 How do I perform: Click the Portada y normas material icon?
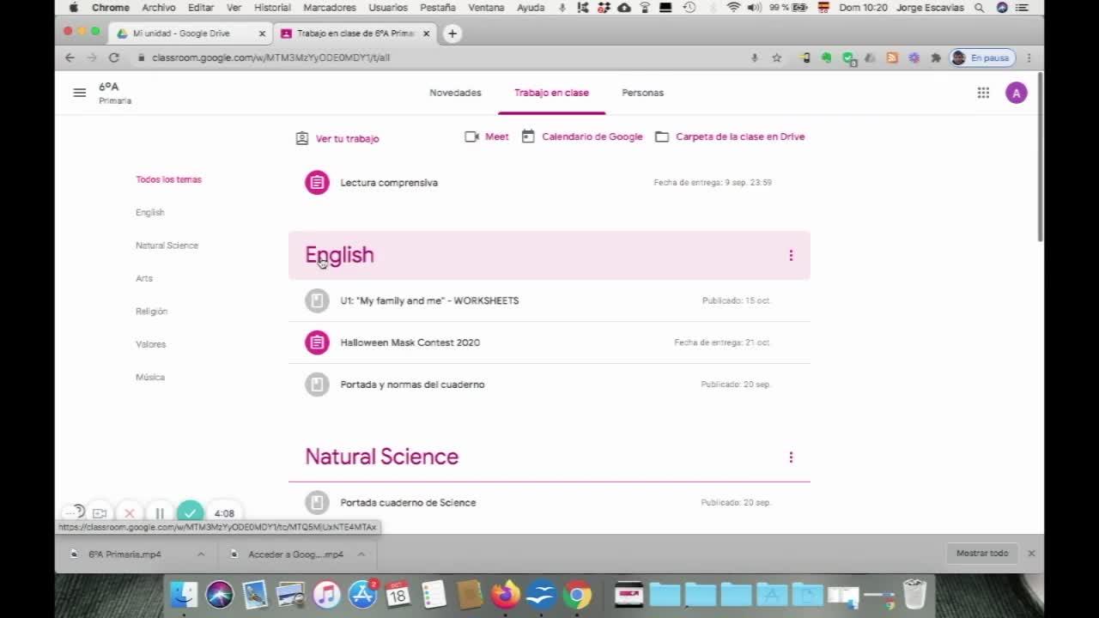pos(317,385)
